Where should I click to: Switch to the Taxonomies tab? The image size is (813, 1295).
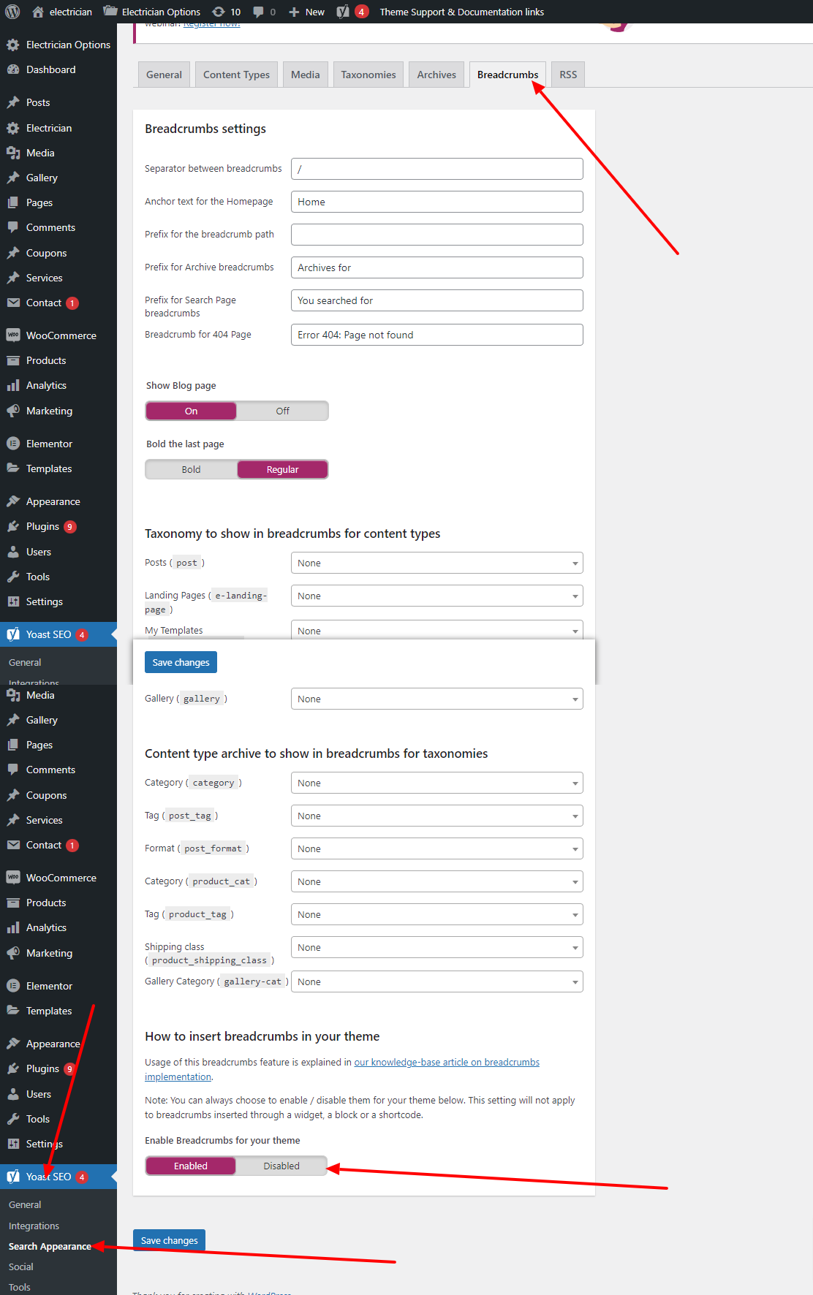pyautogui.click(x=368, y=75)
